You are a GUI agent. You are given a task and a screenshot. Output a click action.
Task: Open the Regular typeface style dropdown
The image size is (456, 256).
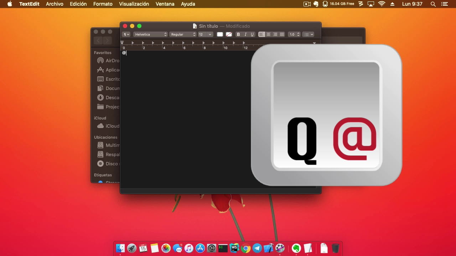(x=183, y=34)
